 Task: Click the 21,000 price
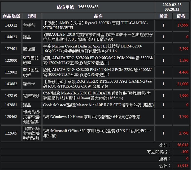pyautogui.click(x=183, y=84)
